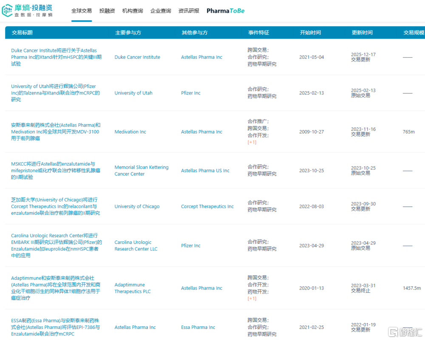Open the PharmaToBe link
Image resolution: width=425 pixels, height=340 pixels.
(x=226, y=11)
